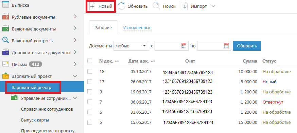Click the Новый plus document icon
Screen dimensions: 297x133
pyautogui.click(x=92, y=6)
